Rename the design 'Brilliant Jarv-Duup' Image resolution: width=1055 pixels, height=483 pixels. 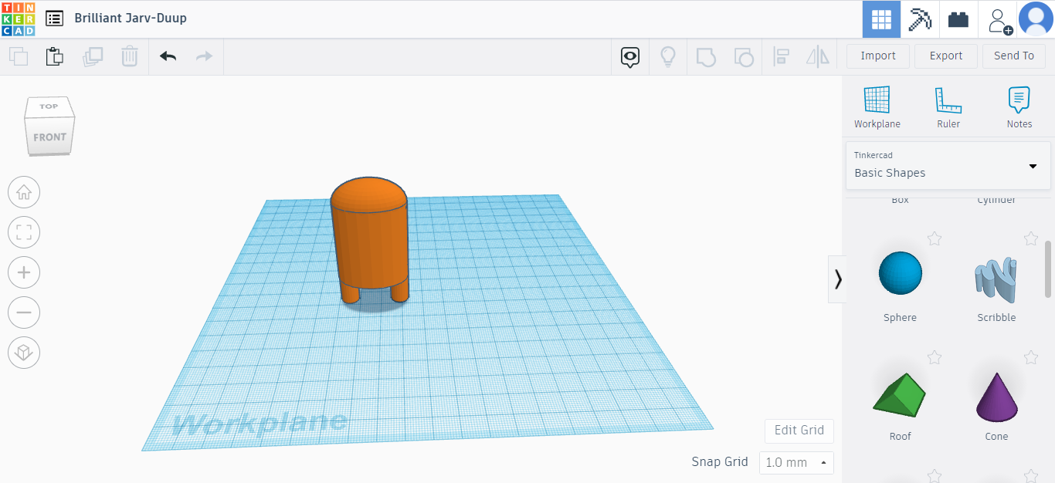131,18
